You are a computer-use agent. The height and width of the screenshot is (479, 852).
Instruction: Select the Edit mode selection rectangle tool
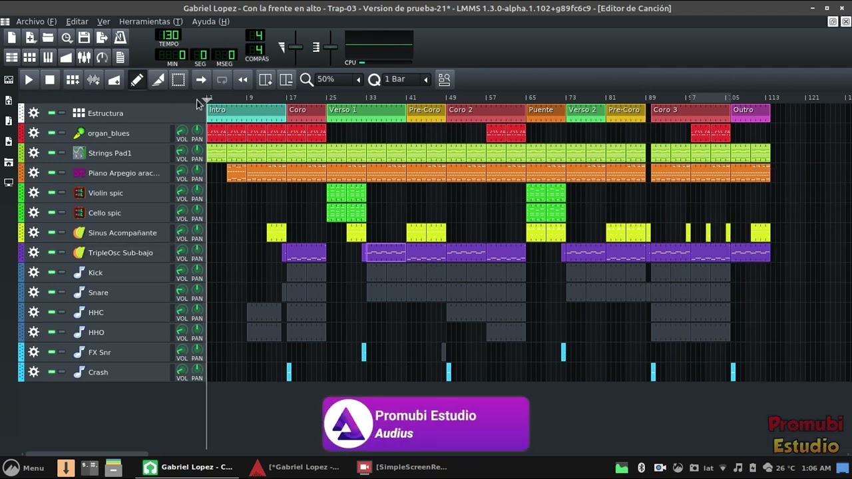(x=178, y=80)
